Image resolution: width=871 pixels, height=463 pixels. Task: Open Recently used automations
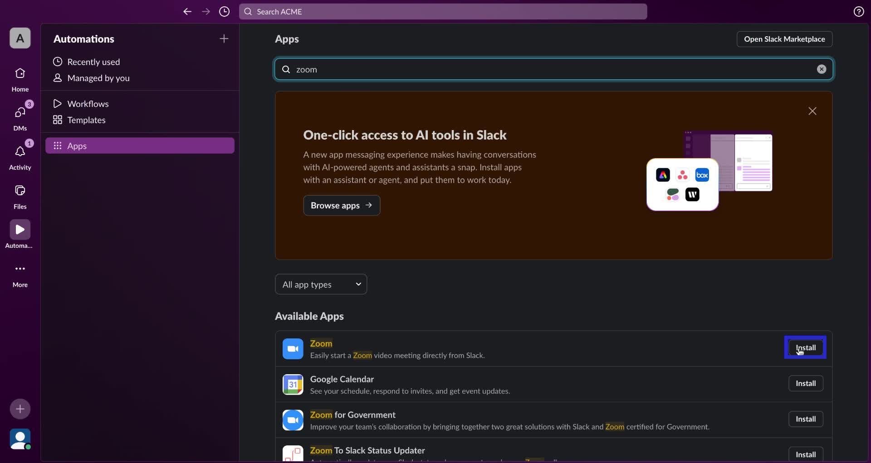[93, 62]
